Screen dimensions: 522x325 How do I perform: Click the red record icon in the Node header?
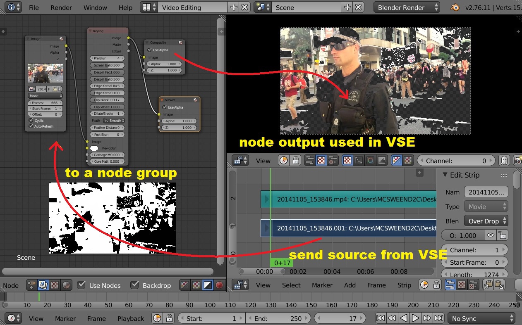[x=219, y=285]
